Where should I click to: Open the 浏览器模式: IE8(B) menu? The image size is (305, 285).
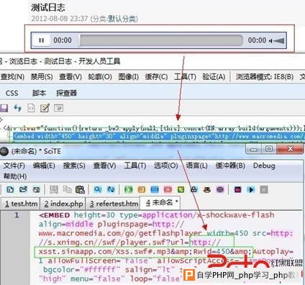pos(265,77)
